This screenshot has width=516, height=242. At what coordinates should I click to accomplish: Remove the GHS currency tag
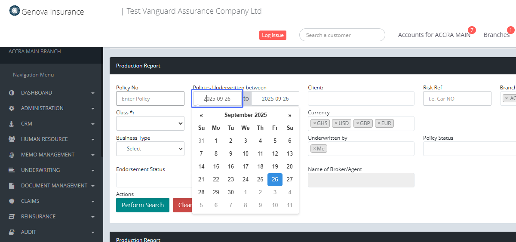tap(314, 123)
